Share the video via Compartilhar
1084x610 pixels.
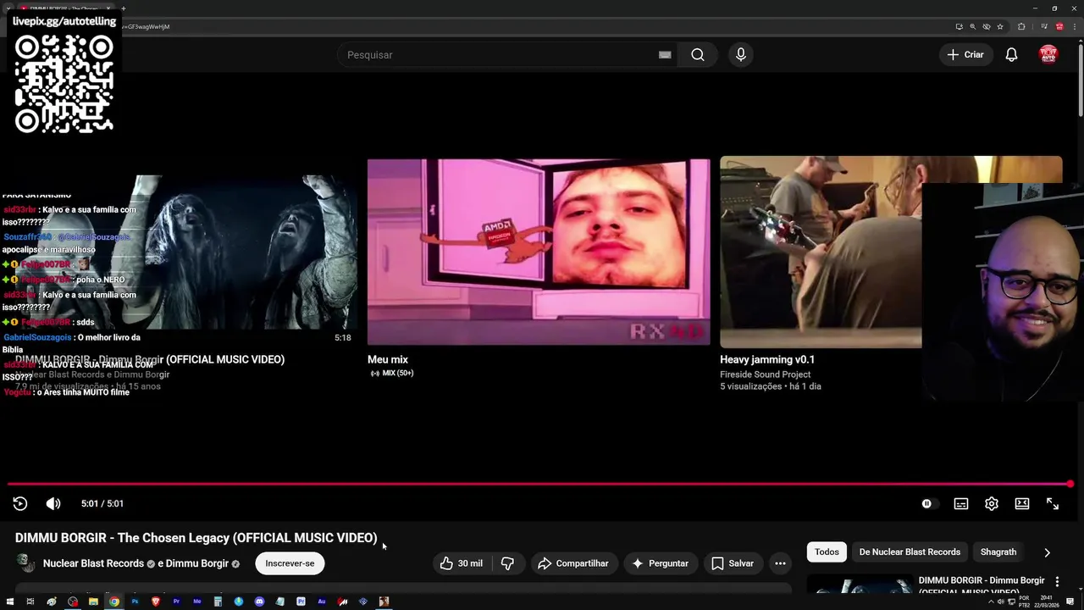pos(573,563)
